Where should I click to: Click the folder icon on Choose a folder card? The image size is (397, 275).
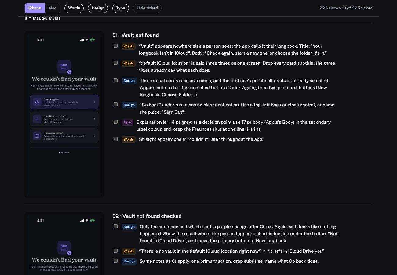coord(37,136)
